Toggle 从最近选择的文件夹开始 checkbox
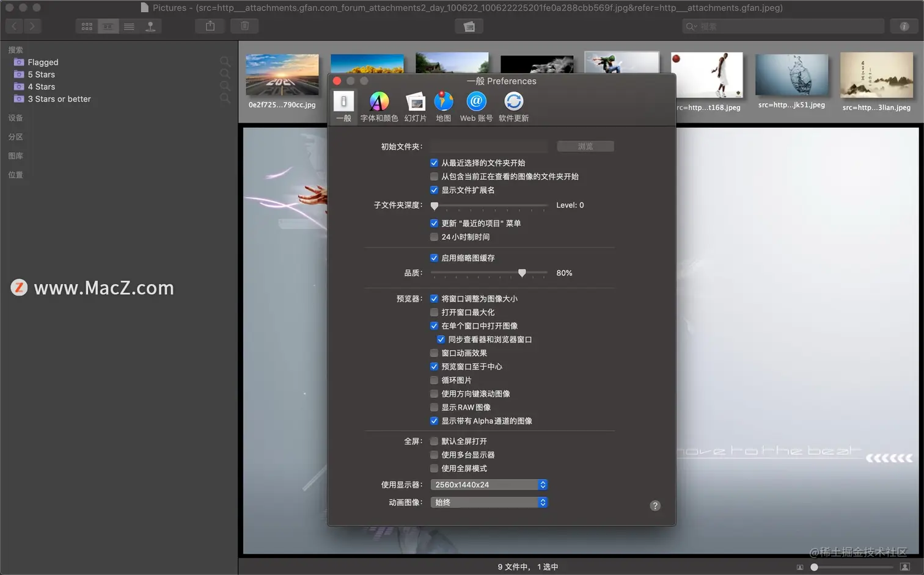This screenshot has height=575, width=924. tap(434, 163)
